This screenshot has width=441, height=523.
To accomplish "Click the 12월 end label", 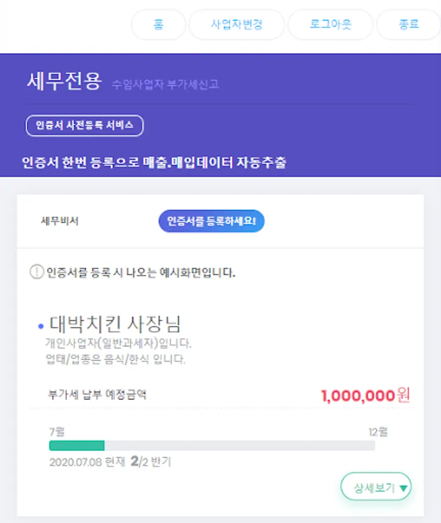I will pyautogui.click(x=378, y=432).
